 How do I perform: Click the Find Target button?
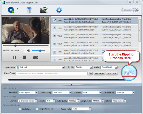[100, 74]
